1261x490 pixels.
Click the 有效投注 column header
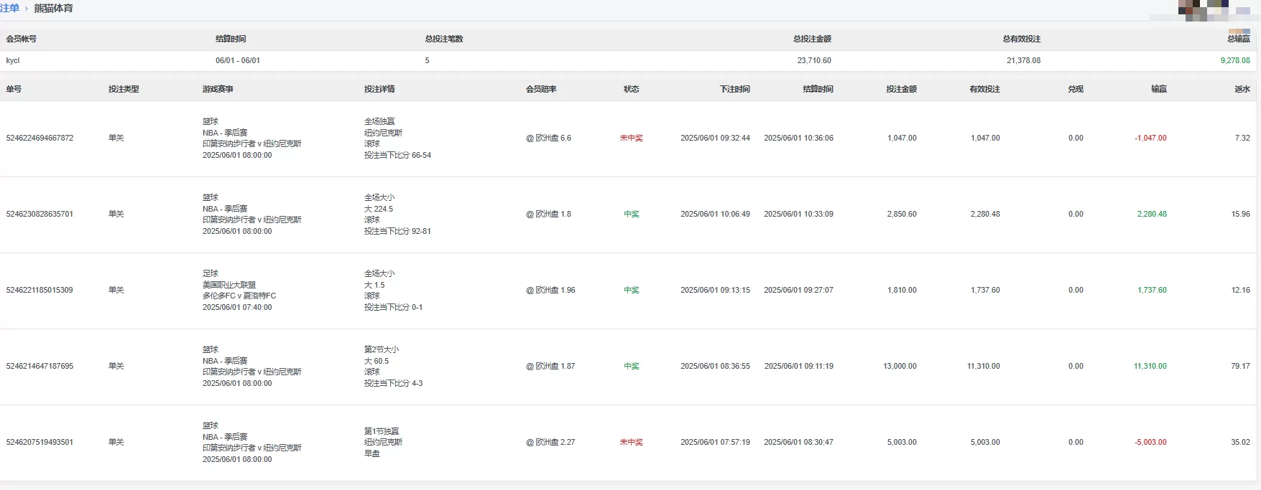[x=984, y=89]
